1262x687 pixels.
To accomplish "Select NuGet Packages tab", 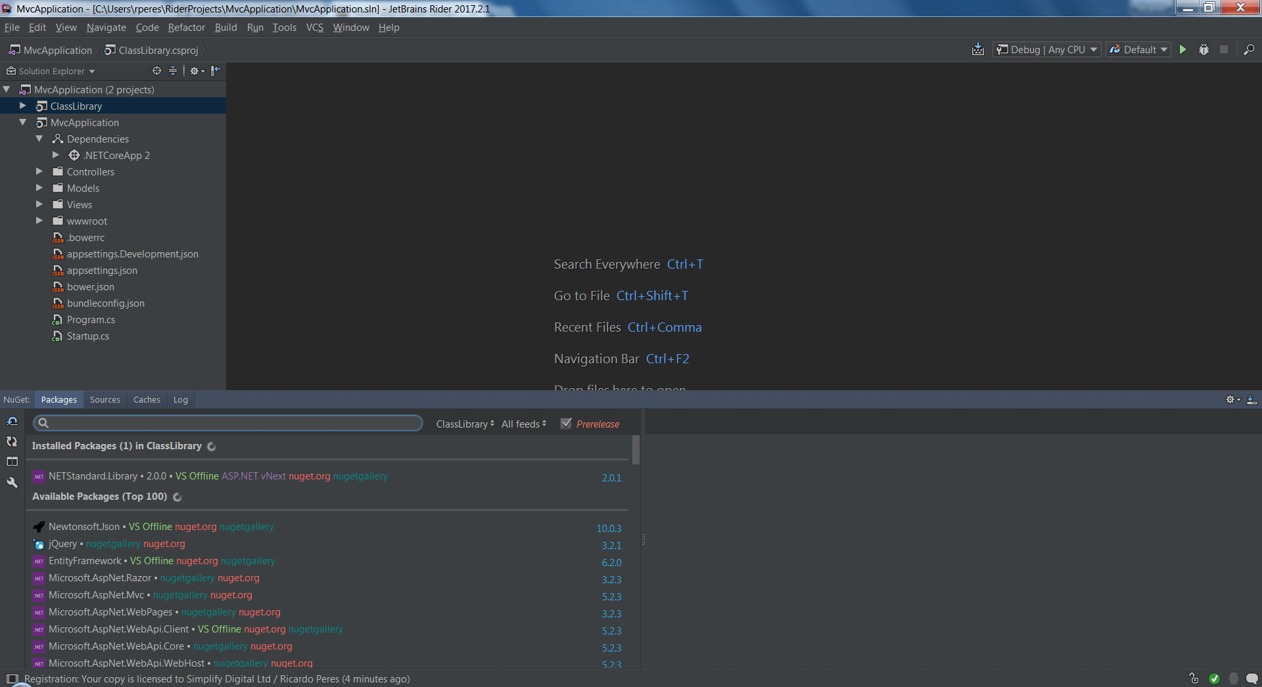I will tap(59, 399).
